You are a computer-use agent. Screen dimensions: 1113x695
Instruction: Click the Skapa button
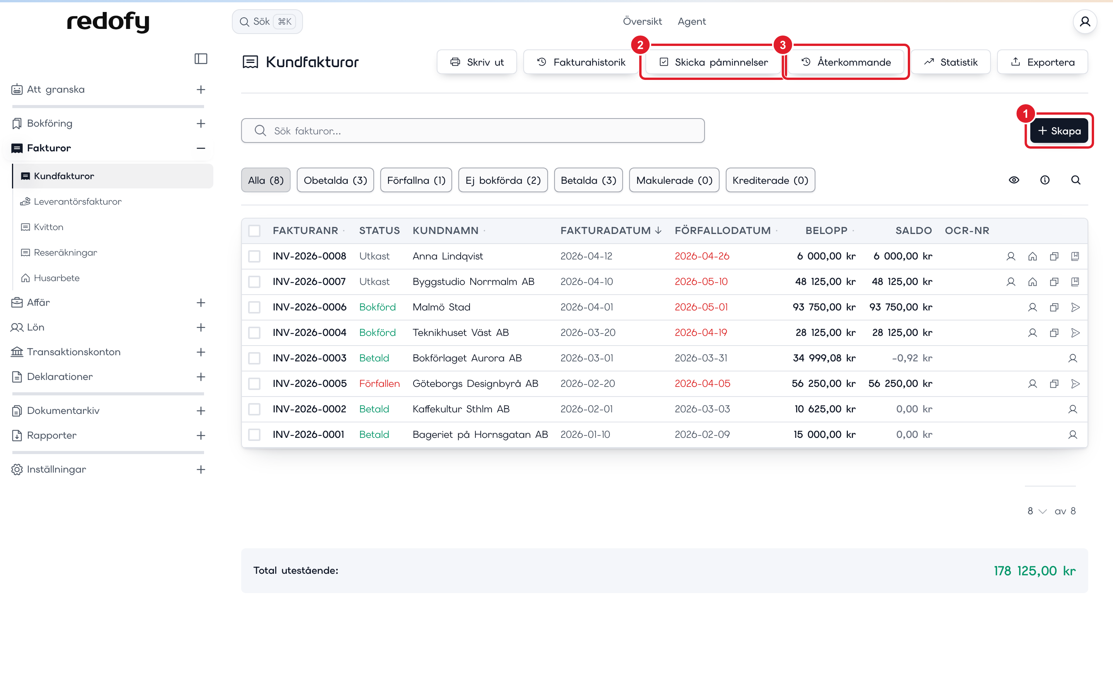1059,131
